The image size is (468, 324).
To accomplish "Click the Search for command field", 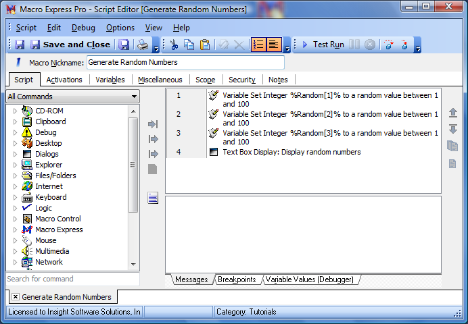I will pyautogui.click(x=72, y=279).
